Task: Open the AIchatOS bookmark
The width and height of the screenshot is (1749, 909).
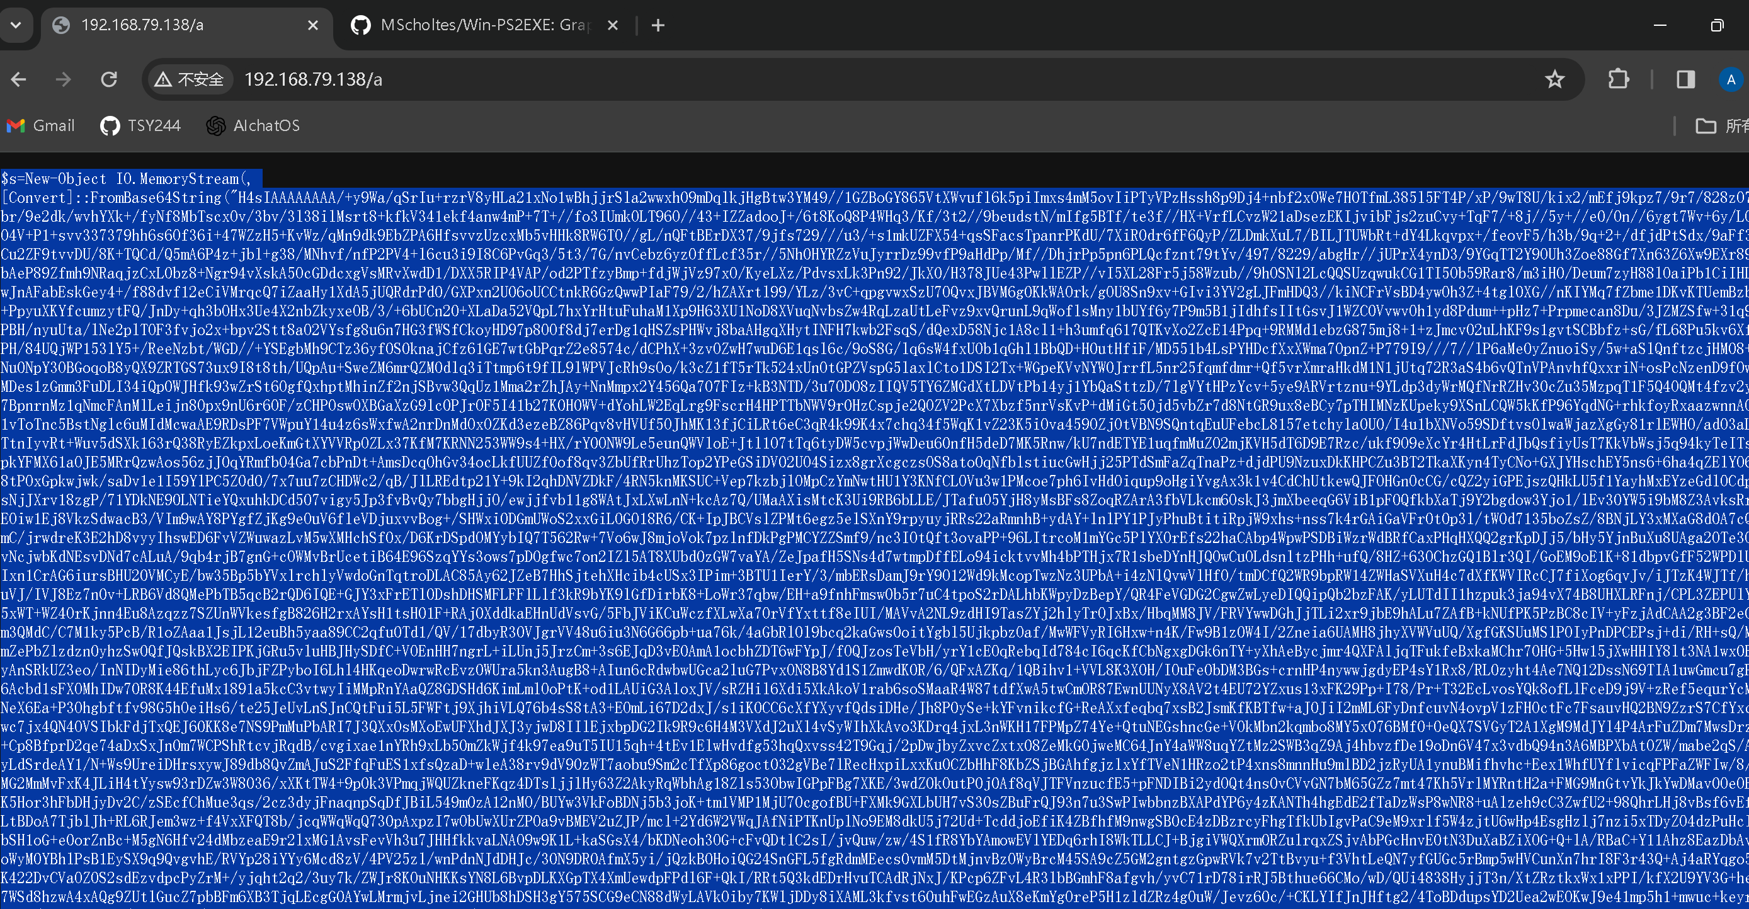Action: point(253,125)
